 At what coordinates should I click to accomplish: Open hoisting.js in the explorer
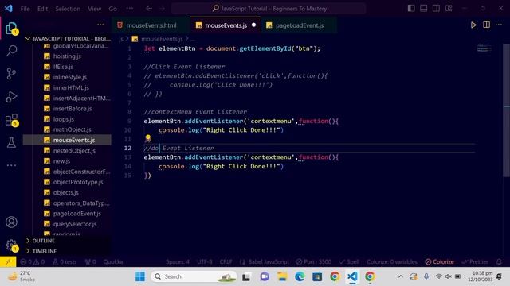[x=67, y=56]
